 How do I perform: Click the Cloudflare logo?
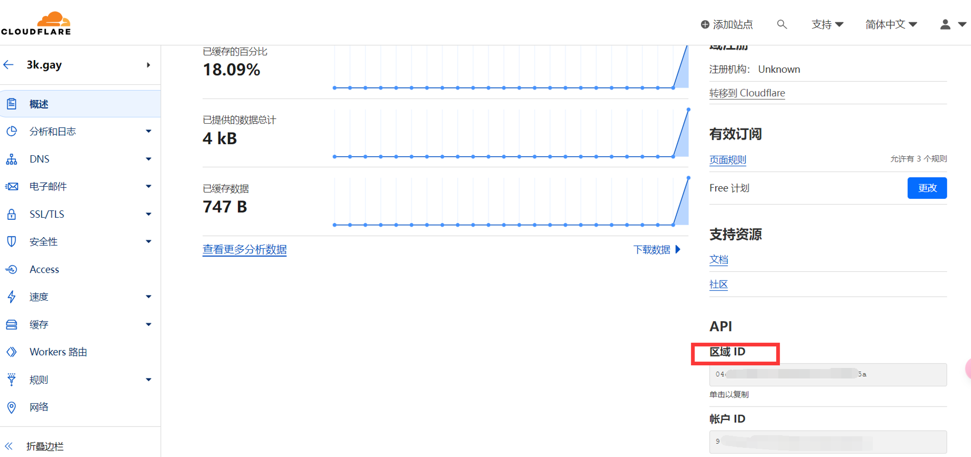36,23
